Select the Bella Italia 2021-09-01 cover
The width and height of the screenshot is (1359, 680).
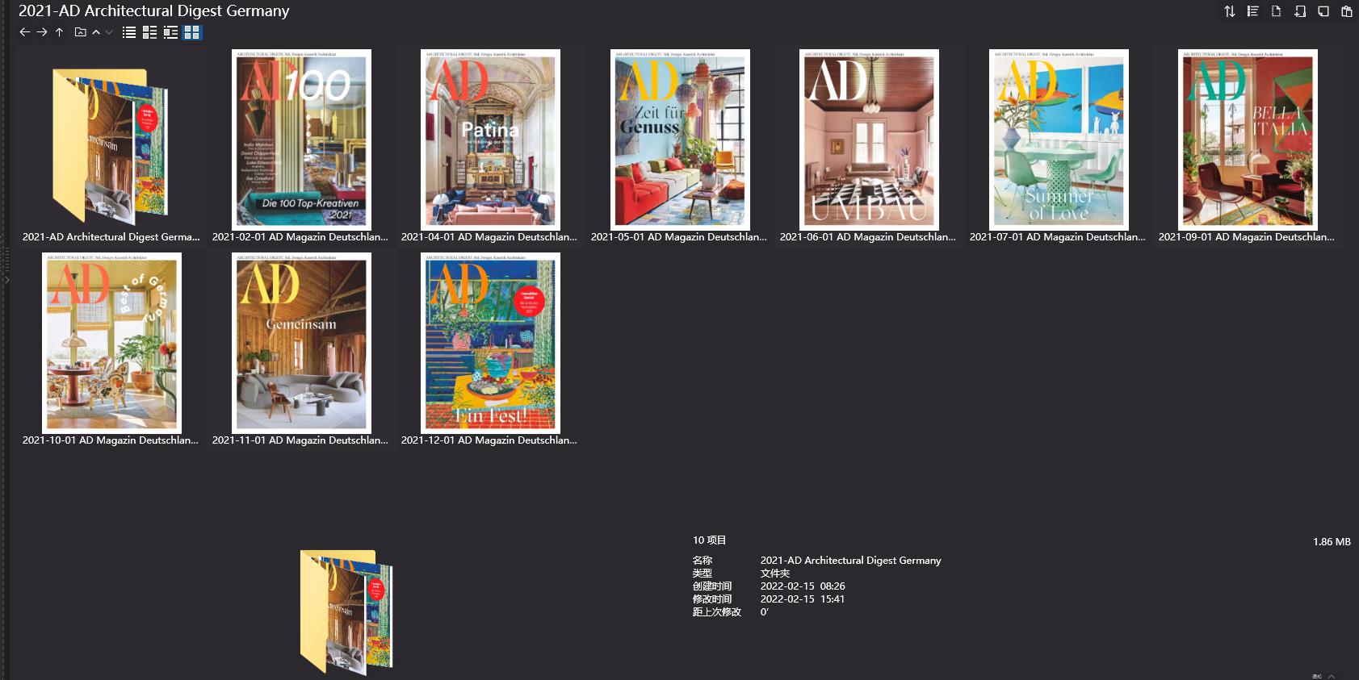point(1248,140)
